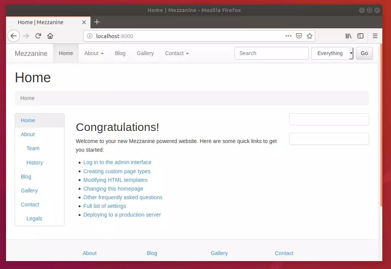The image size is (391, 269).
Task: Bookmark this page with the star icon
Action: pos(310,36)
